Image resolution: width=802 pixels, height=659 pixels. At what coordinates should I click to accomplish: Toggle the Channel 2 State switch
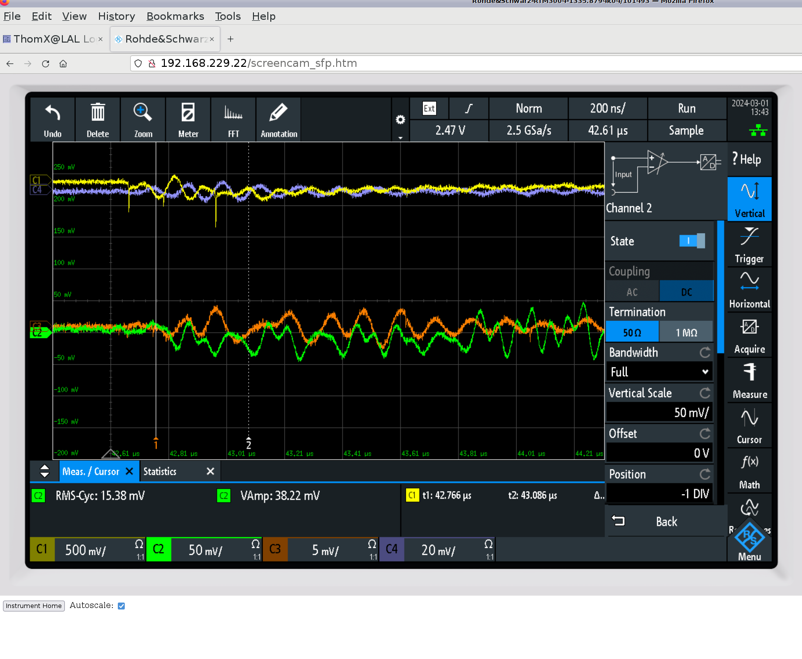click(x=692, y=241)
